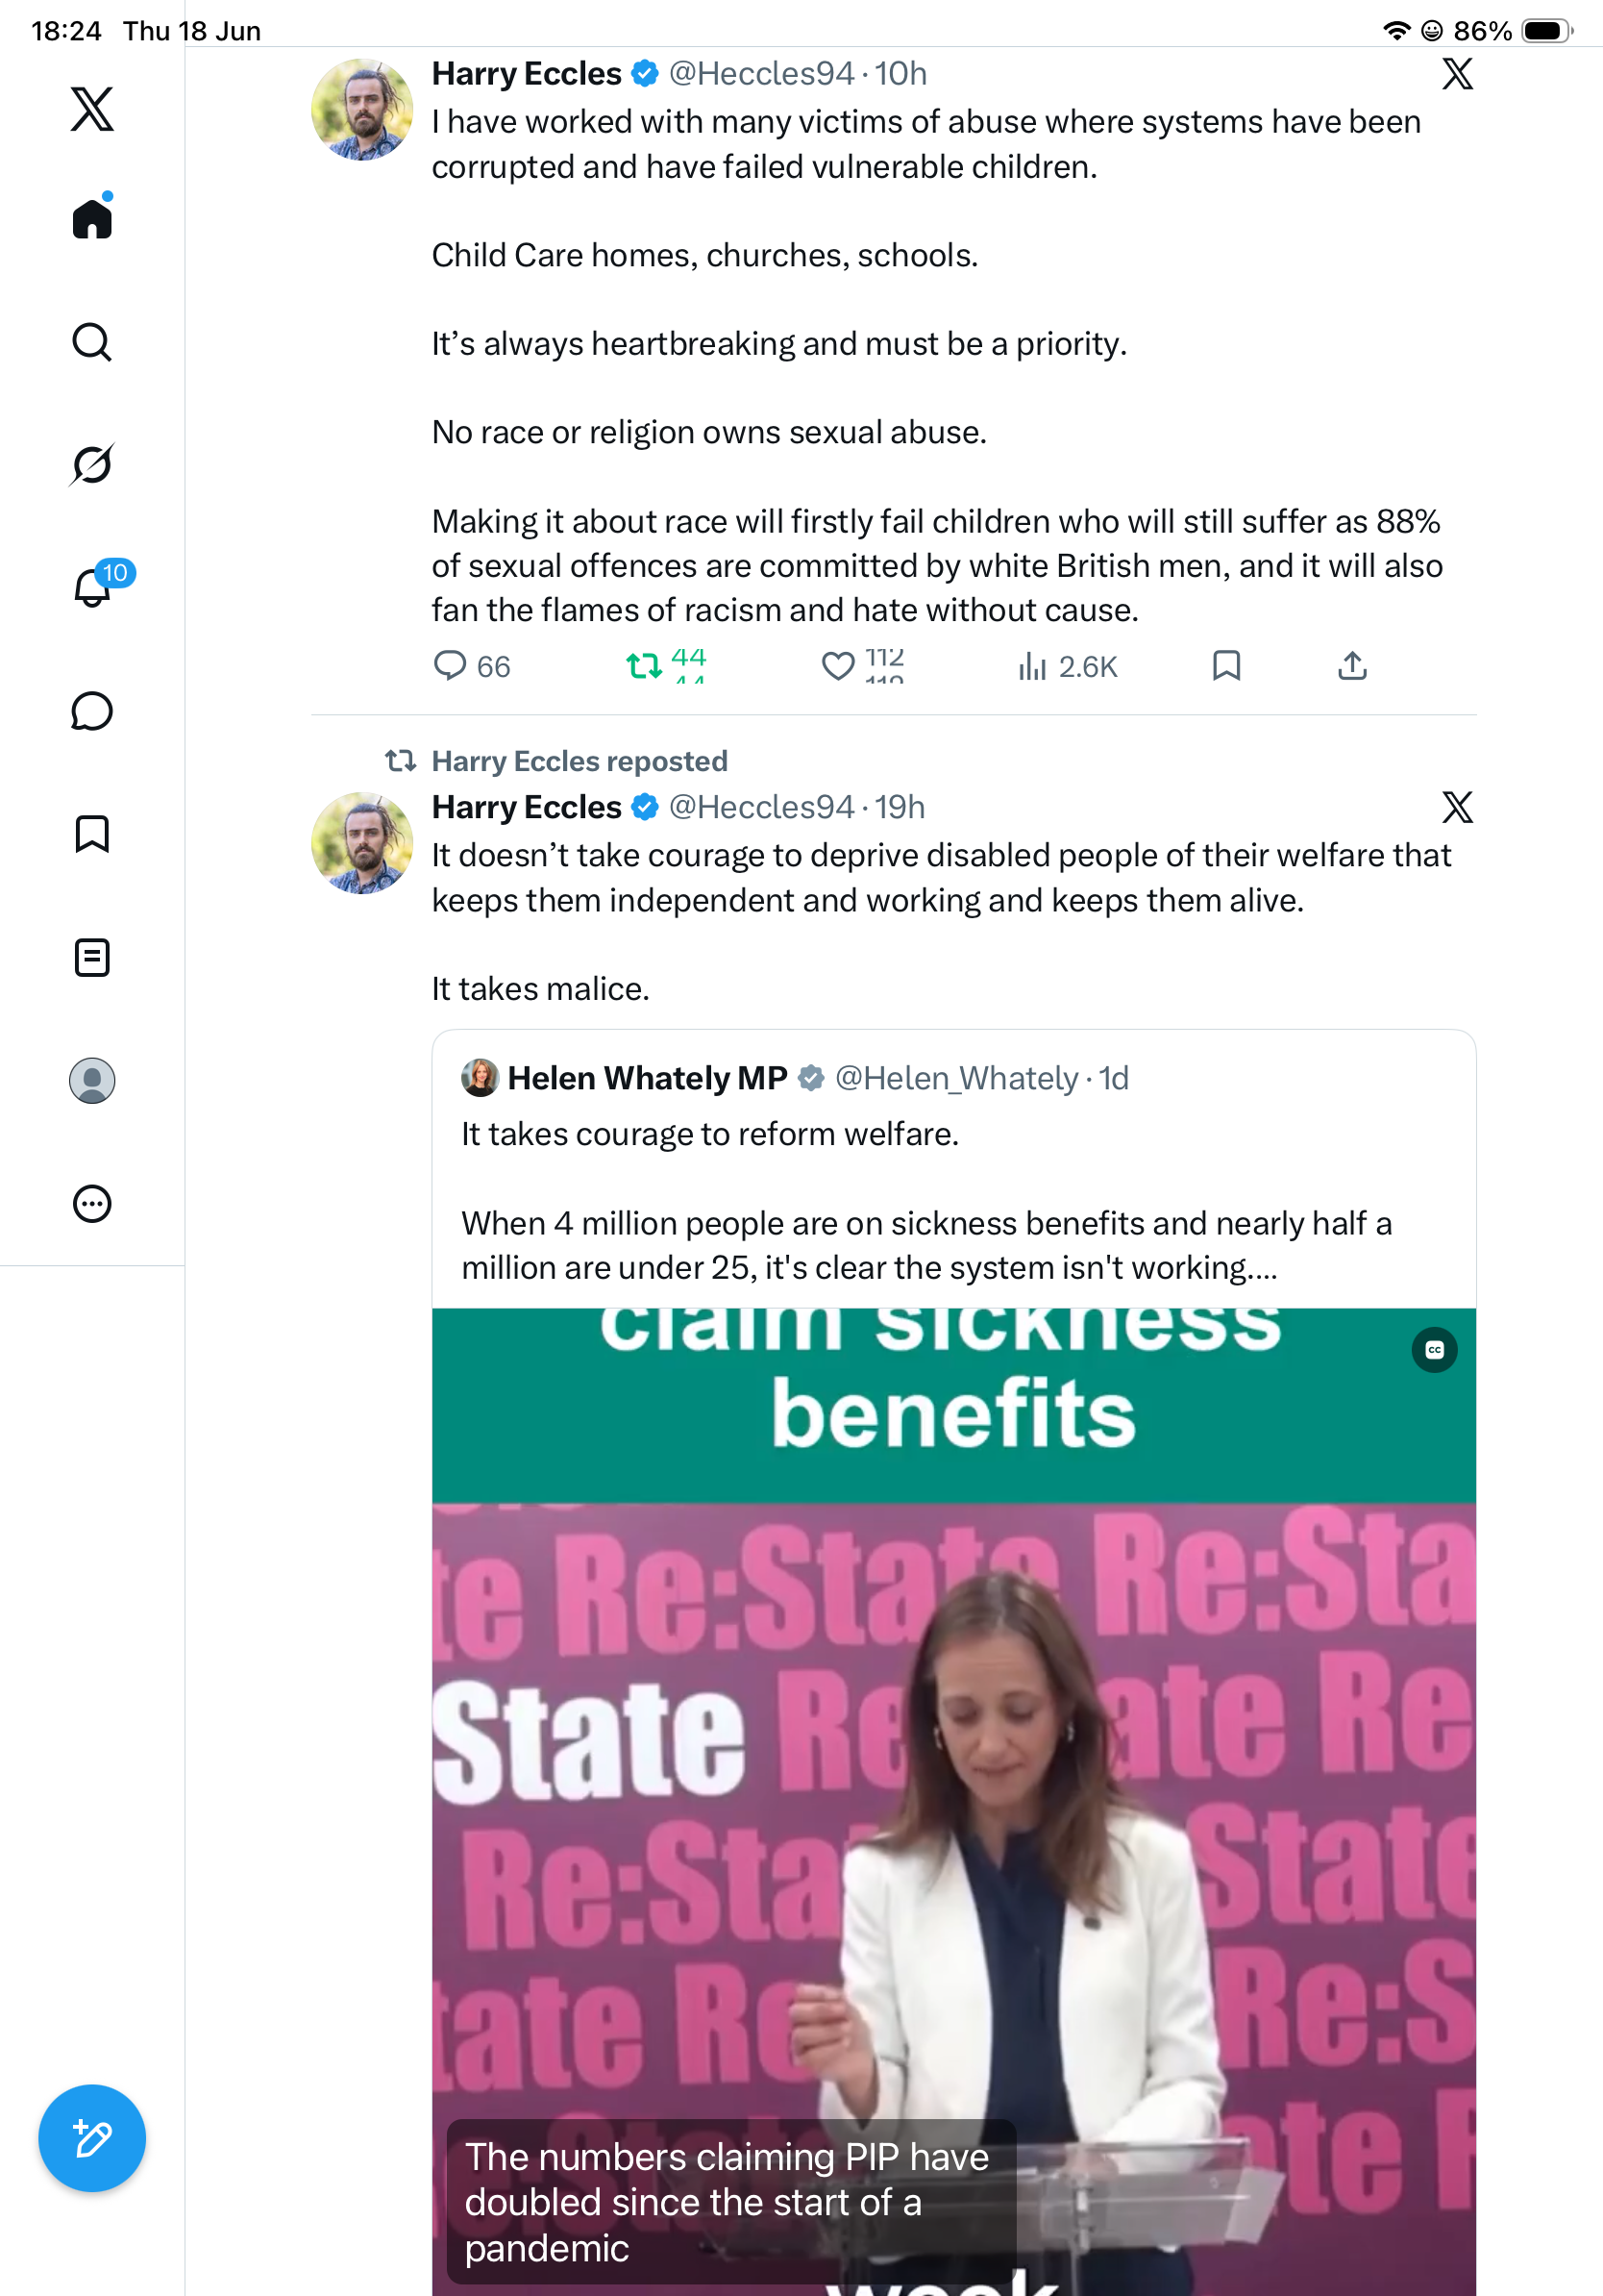Open profile avatar in sidebar
Image resolution: width=1603 pixels, height=2296 pixels.
(x=92, y=1081)
